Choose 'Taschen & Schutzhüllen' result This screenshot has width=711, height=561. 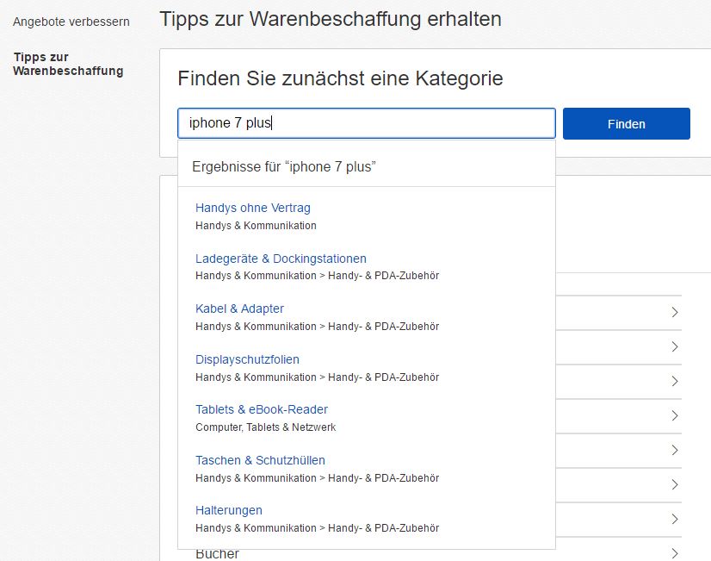[260, 460]
